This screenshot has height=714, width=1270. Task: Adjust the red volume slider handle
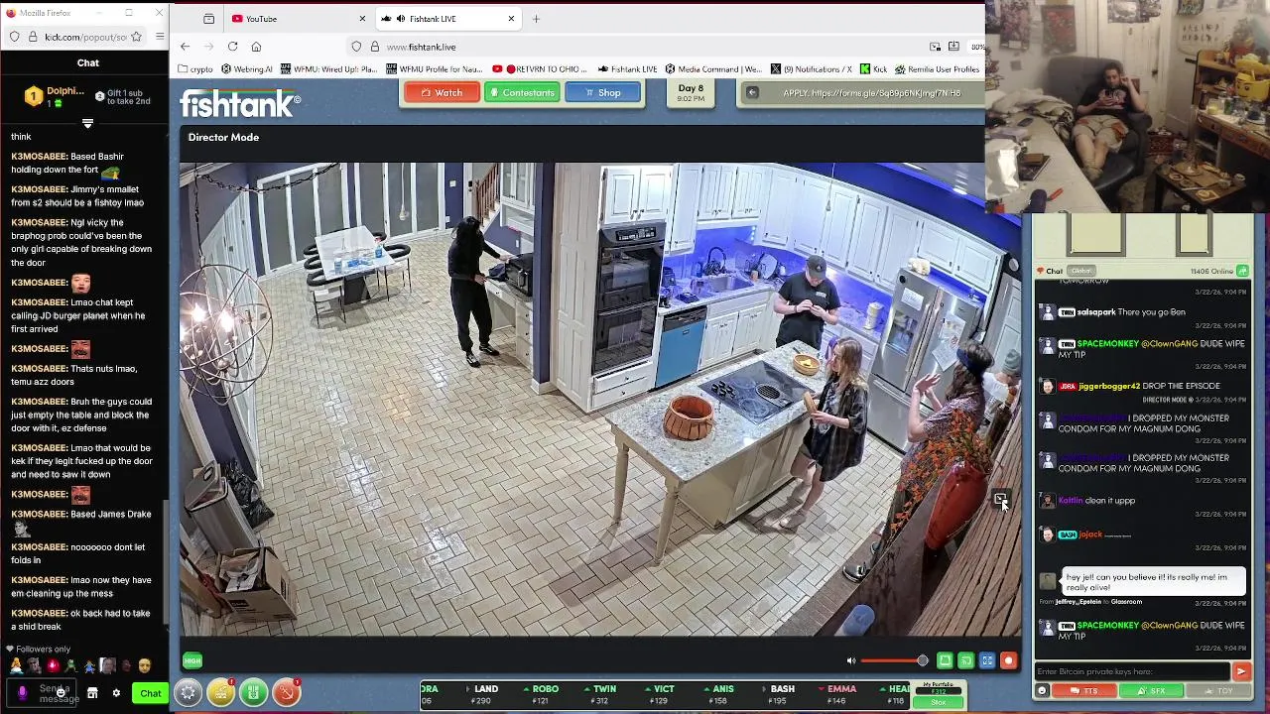[923, 660]
